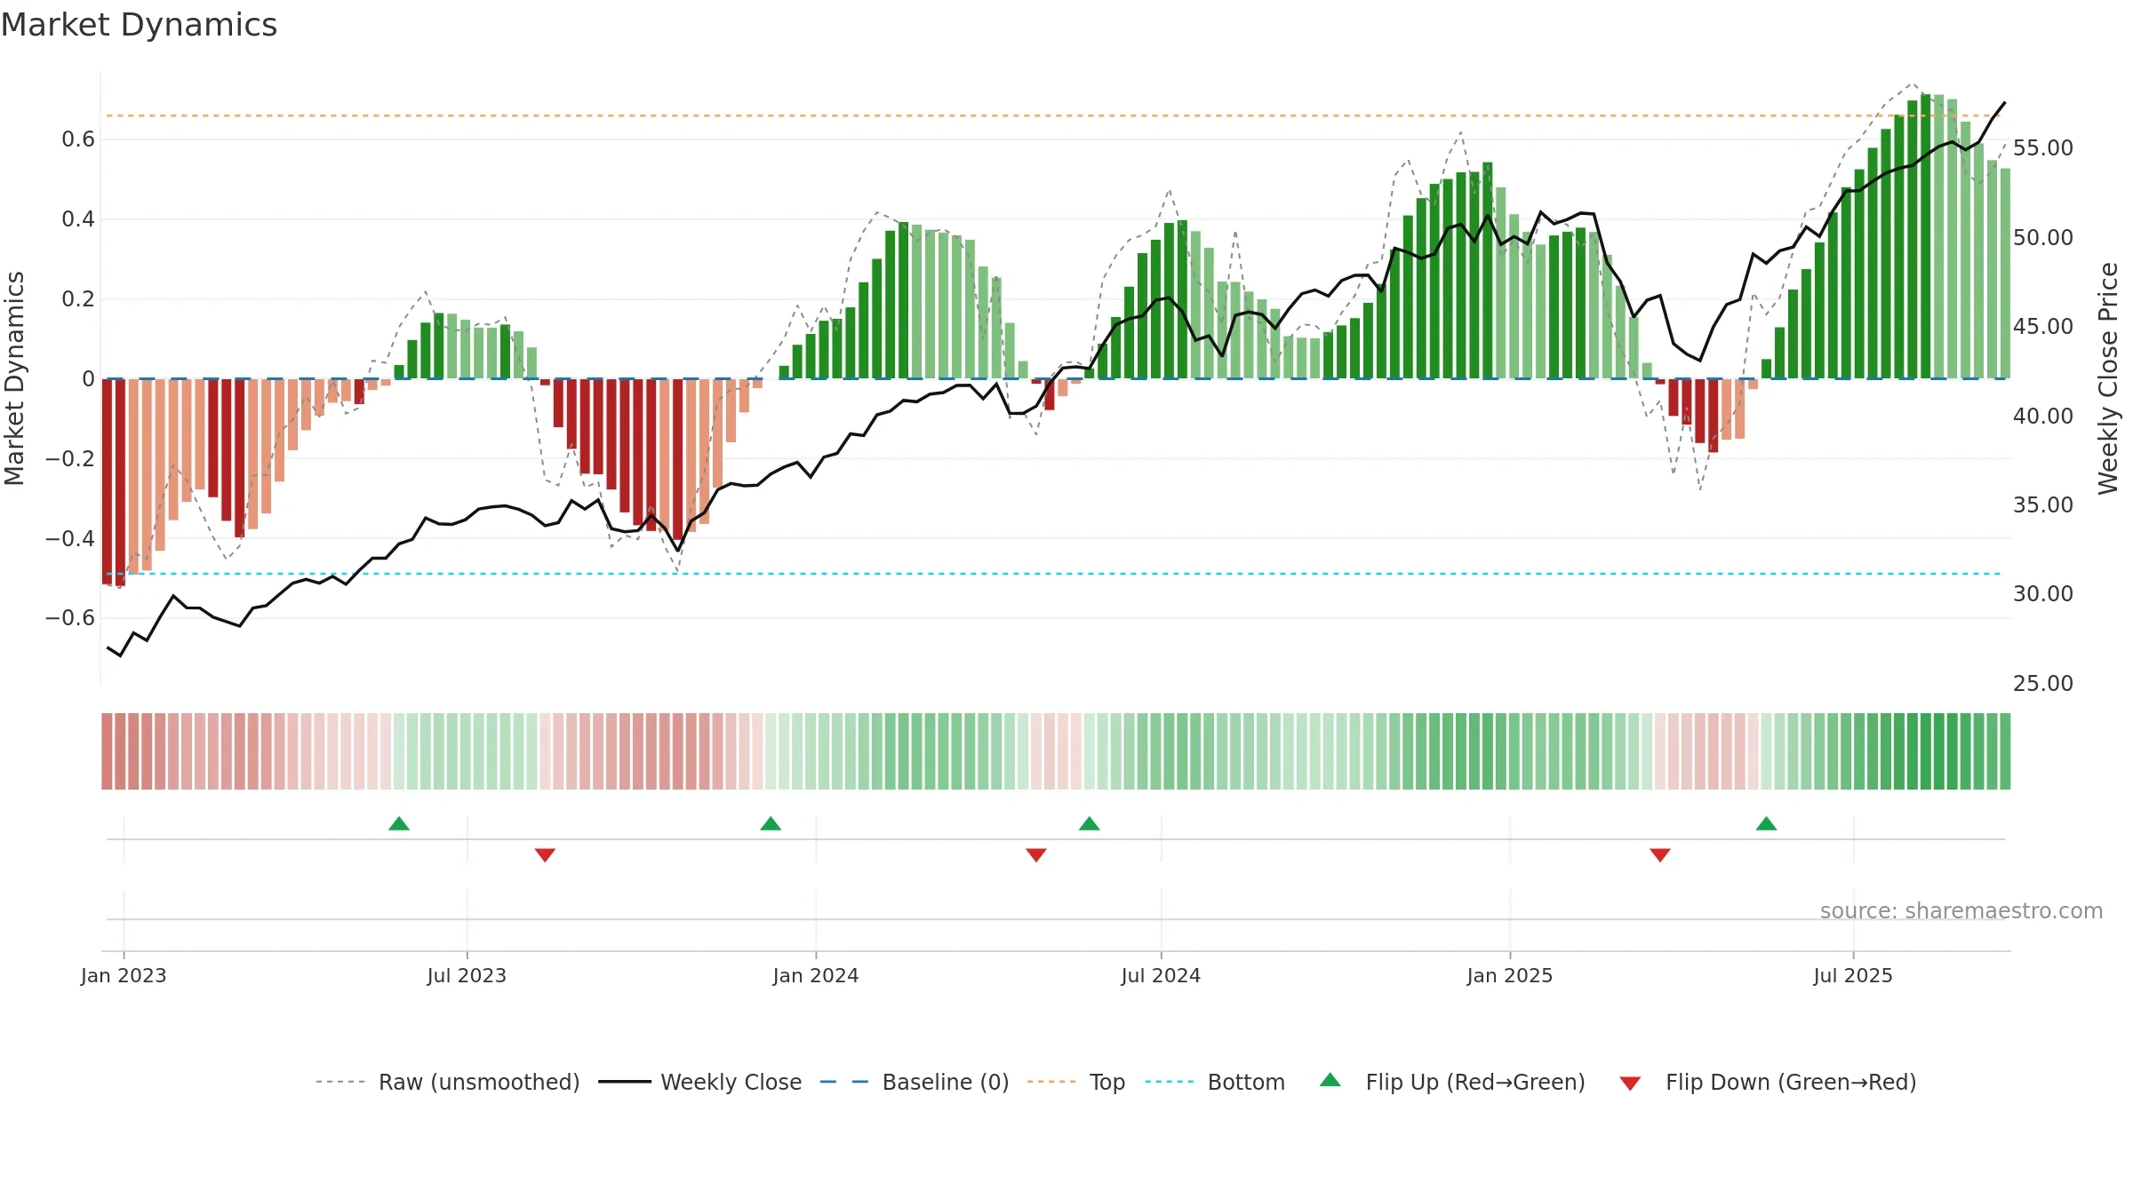Viewport: 2133px width, 1199px height.
Task: Click the Jul 2023 x-axis label
Action: [467, 975]
